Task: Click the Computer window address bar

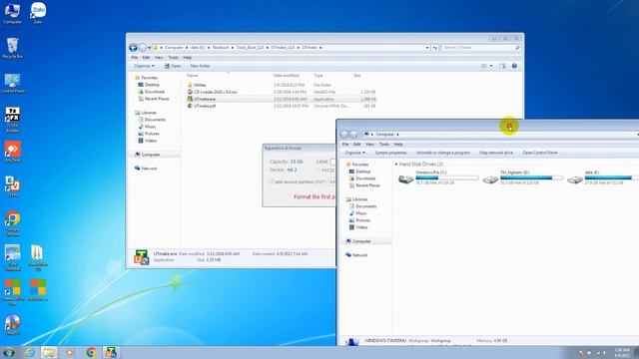Action: (x=501, y=135)
